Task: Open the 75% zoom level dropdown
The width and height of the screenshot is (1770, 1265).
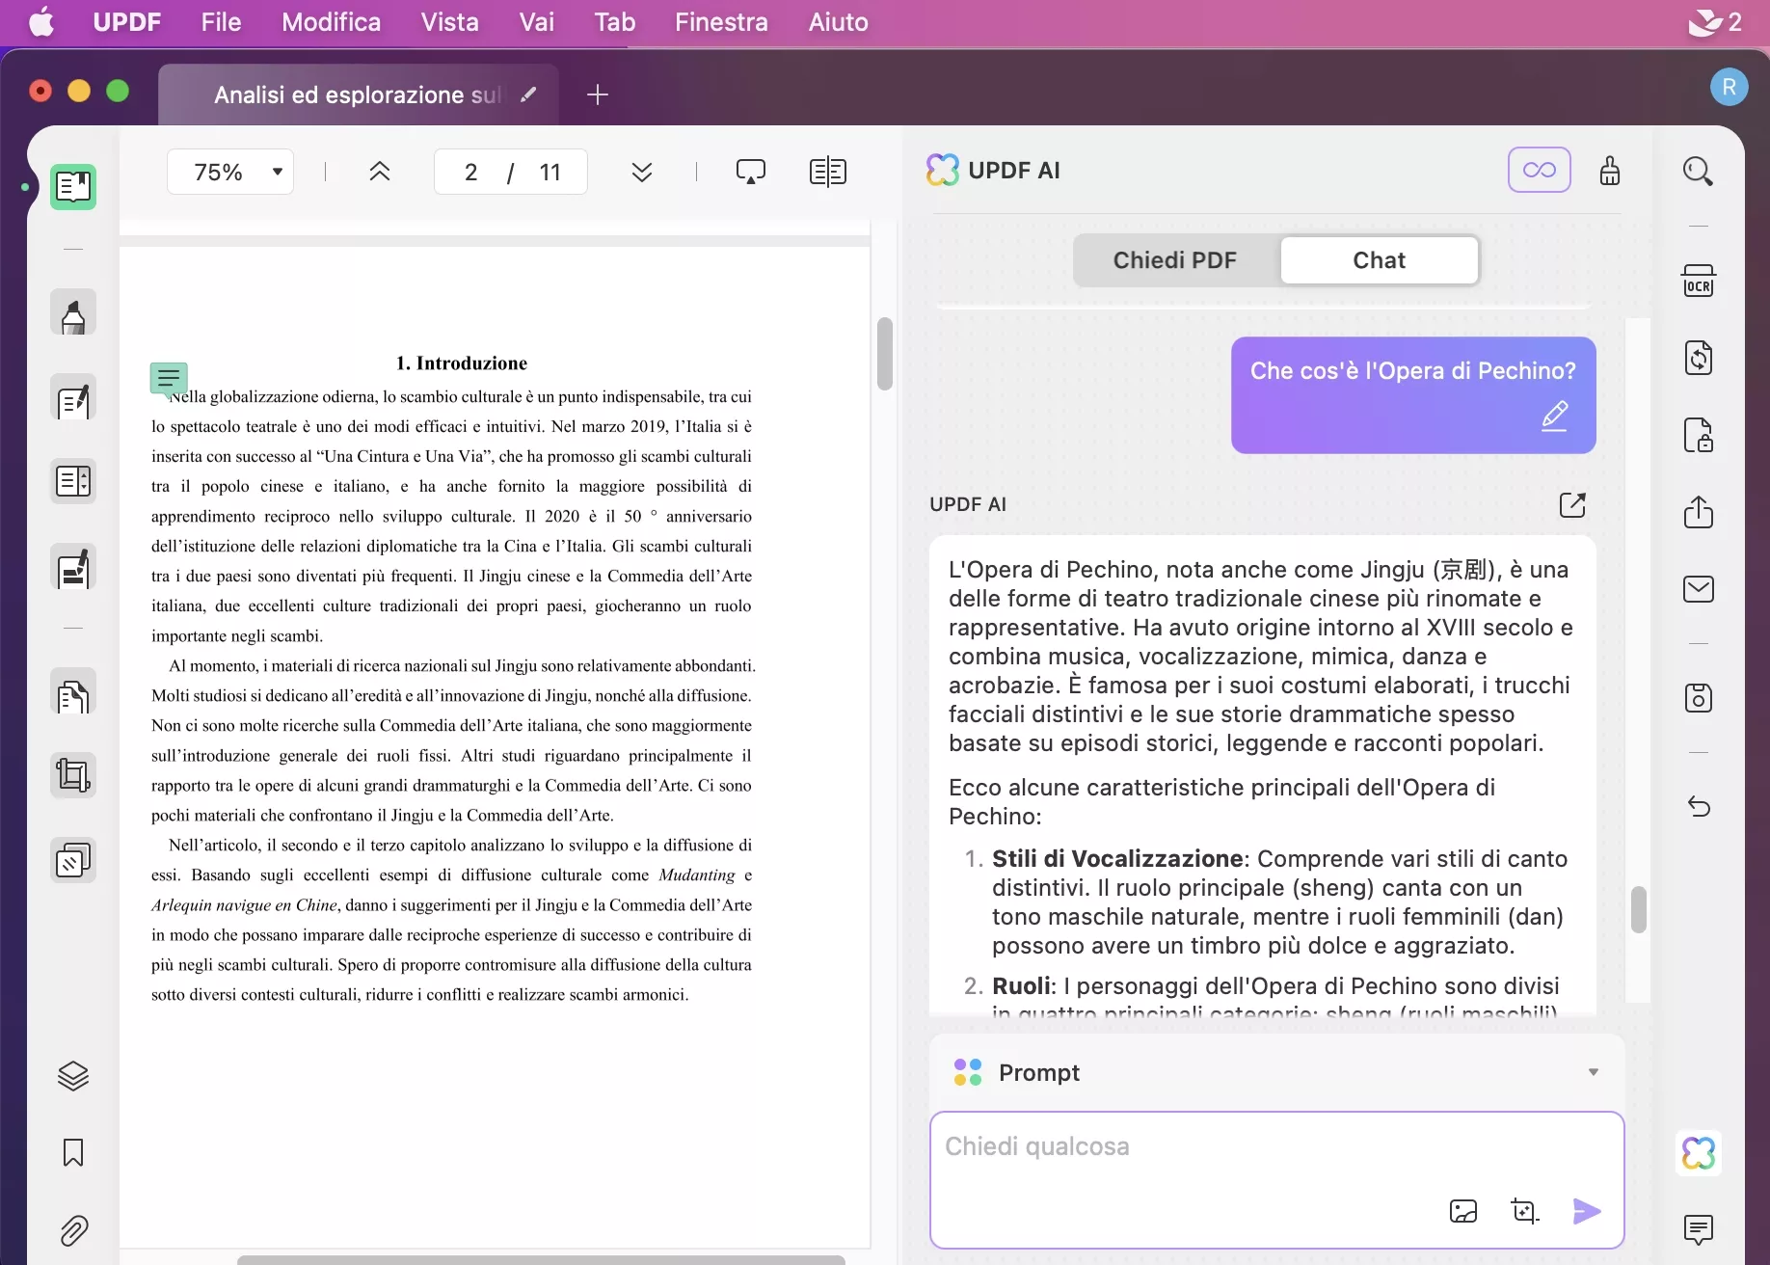Action: pyautogui.click(x=230, y=172)
